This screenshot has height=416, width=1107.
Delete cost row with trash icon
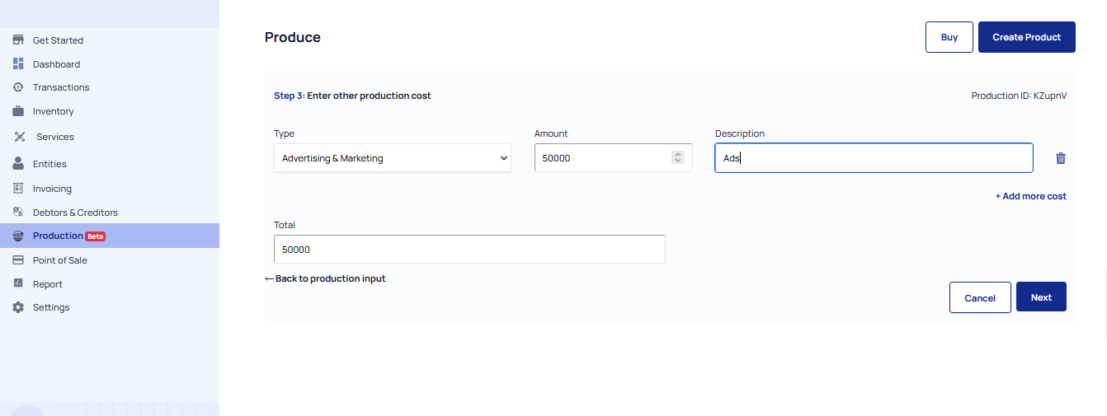click(x=1061, y=158)
